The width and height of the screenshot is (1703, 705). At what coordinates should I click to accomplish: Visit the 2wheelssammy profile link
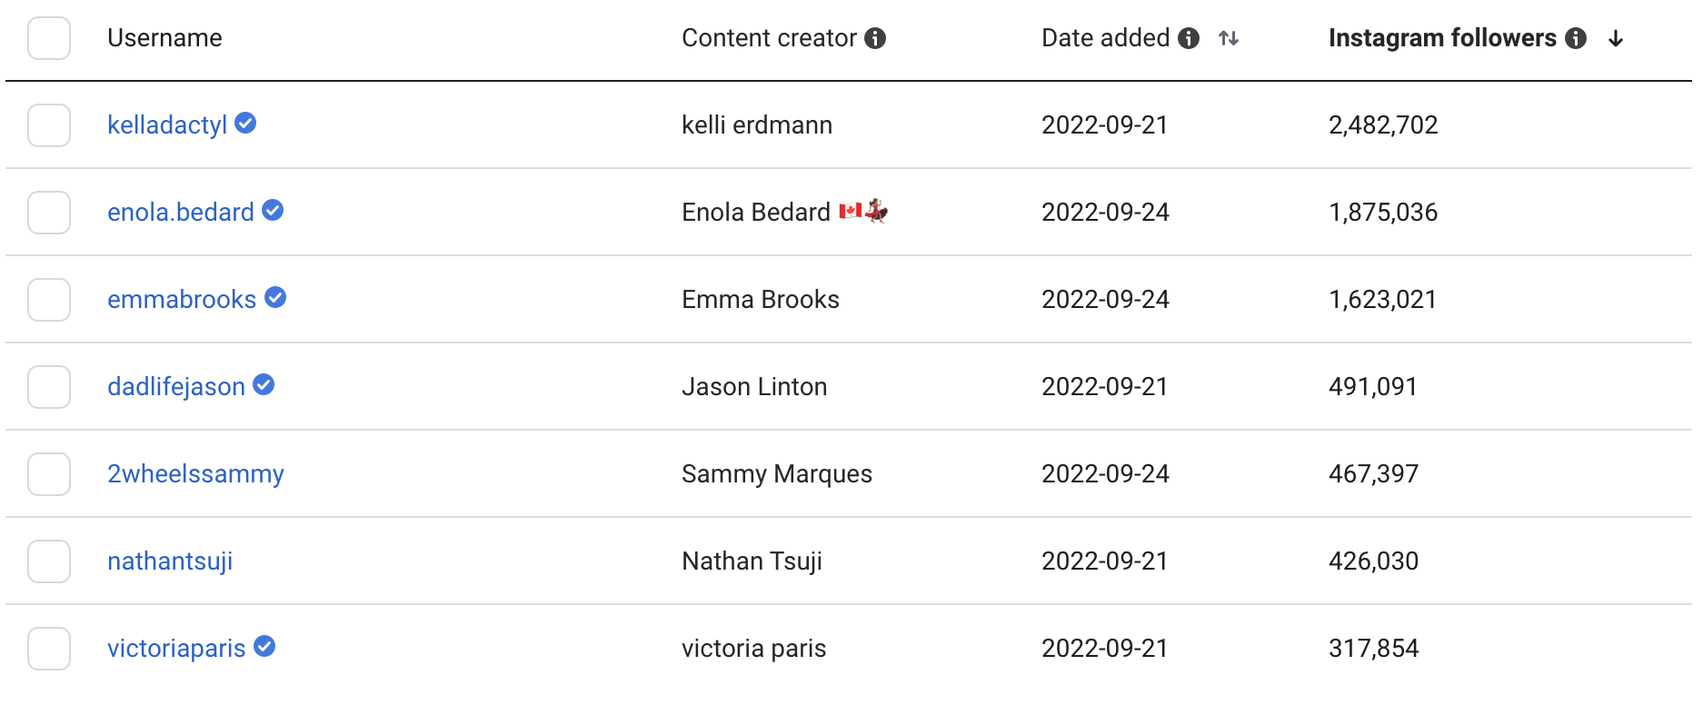click(195, 473)
